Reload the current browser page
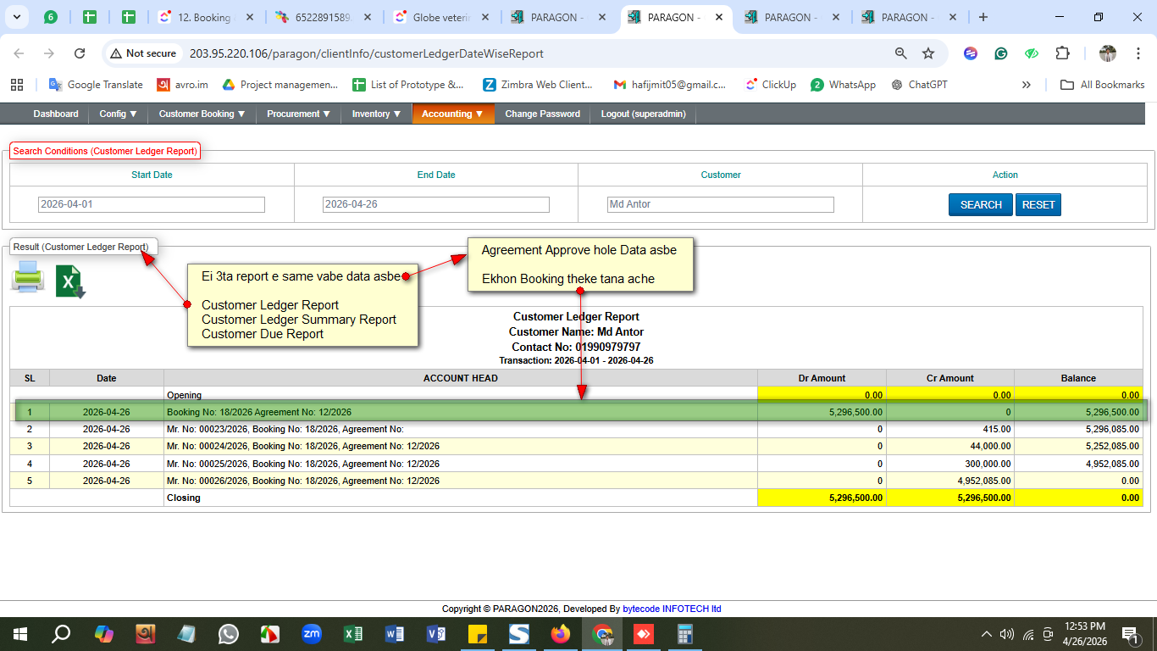 pos(80,53)
